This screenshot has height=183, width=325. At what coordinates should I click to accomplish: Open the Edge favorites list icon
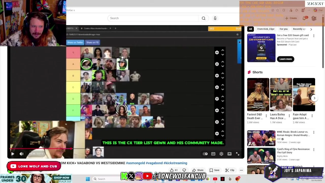297,10
